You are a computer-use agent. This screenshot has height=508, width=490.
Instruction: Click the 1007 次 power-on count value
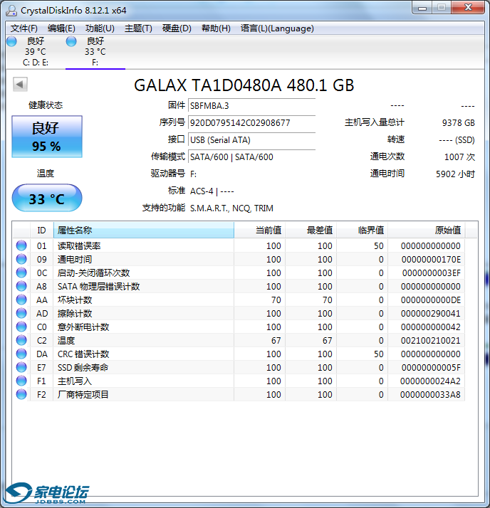point(459,157)
